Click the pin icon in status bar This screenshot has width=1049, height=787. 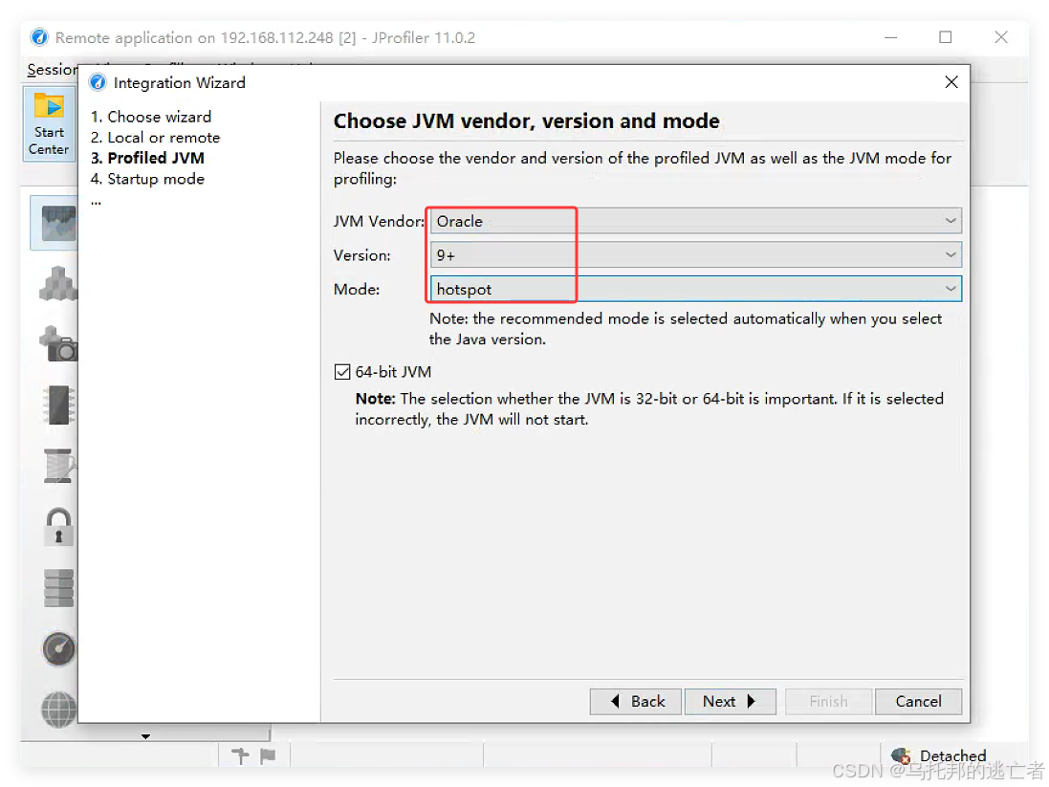coord(239,756)
